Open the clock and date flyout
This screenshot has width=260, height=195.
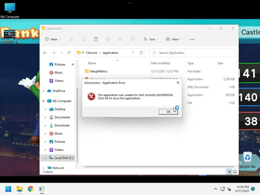click(242, 189)
